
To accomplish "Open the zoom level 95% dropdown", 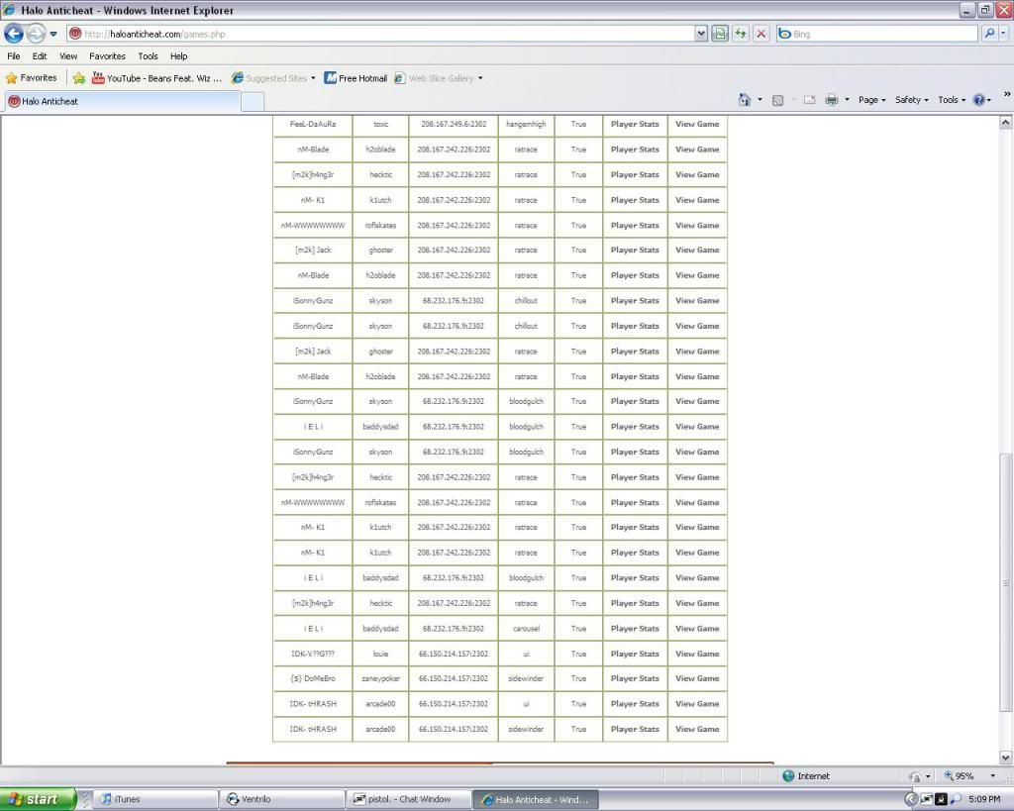I will tap(993, 776).
